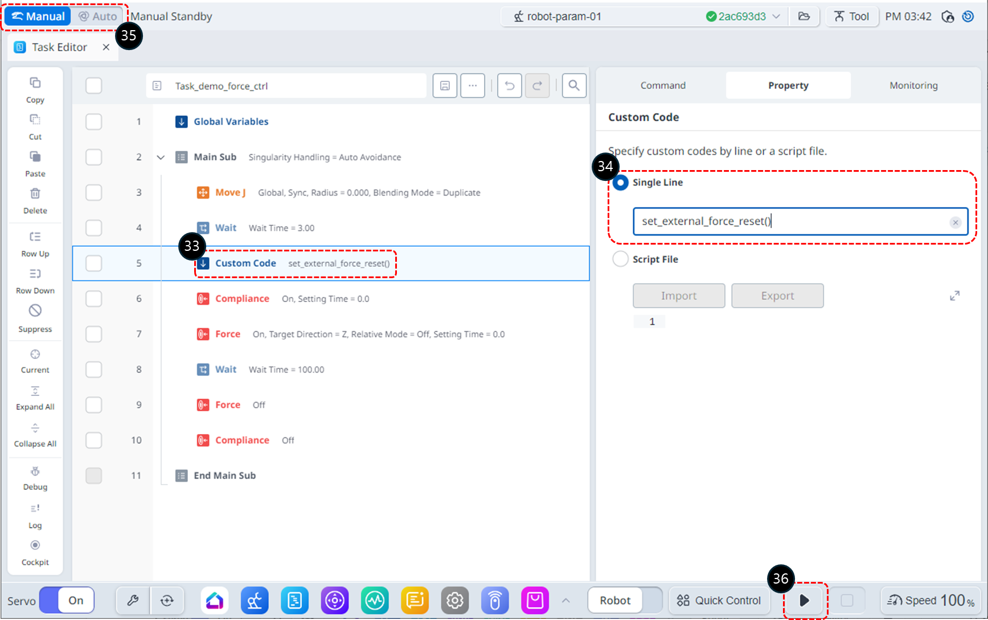
Task: Open the robot-param-01 dropdown arrow
Action: point(776,16)
